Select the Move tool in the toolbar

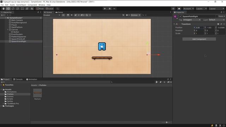coord(8,8)
